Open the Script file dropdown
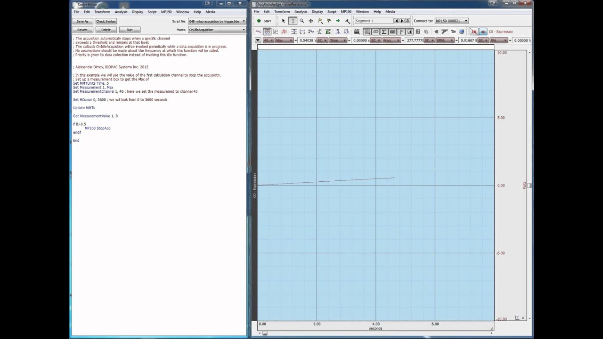Image resolution: width=603 pixels, height=339 pixels. click(217, 21)
